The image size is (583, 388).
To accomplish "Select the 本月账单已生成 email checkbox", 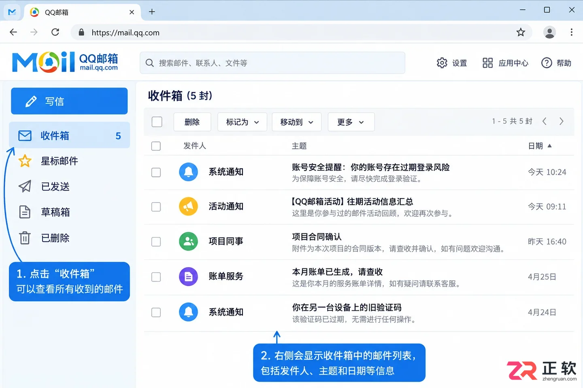I will 156,277.
